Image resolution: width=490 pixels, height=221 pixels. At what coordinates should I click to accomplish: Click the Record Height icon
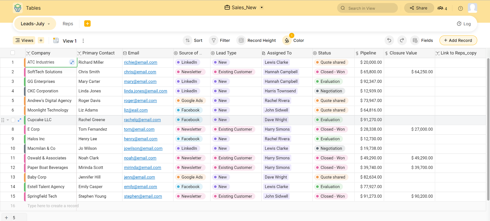[241, 40]
